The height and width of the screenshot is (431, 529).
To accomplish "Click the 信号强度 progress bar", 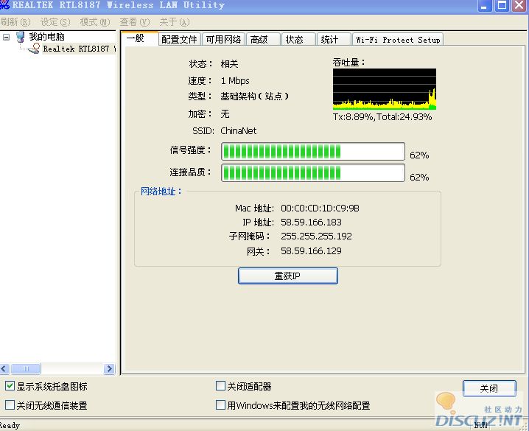I will [312, 152].
